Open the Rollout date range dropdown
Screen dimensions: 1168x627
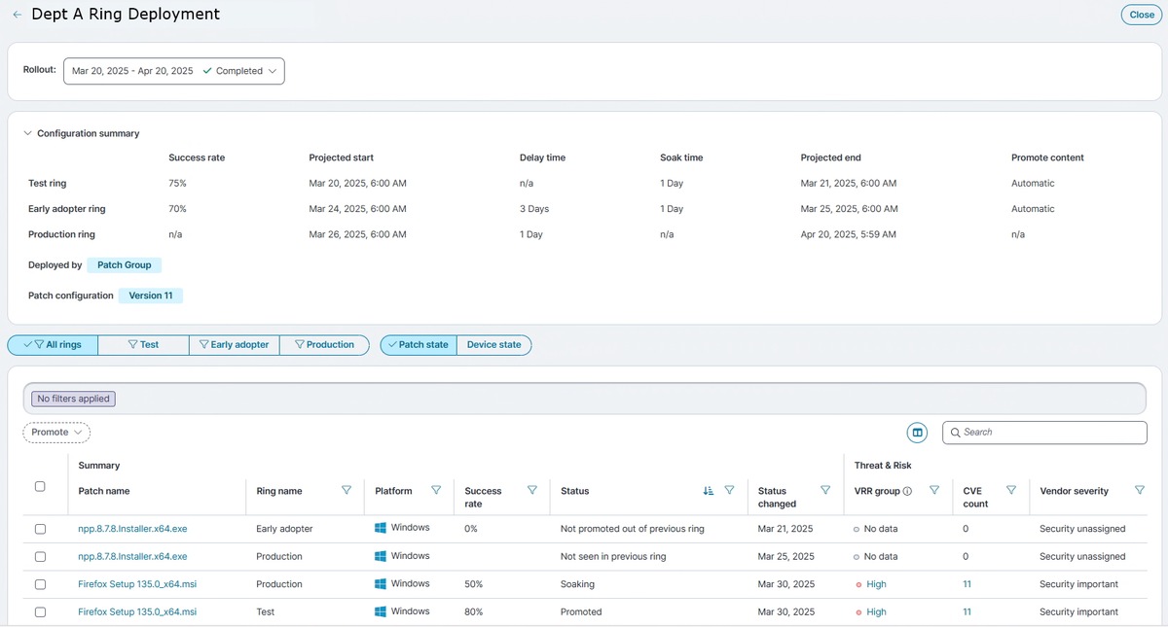[x=174, y=71]
